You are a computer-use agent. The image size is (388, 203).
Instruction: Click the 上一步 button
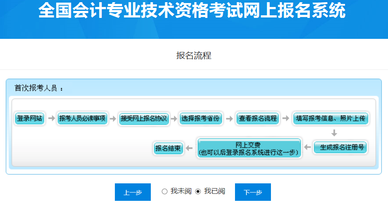(x=133, y=192)
